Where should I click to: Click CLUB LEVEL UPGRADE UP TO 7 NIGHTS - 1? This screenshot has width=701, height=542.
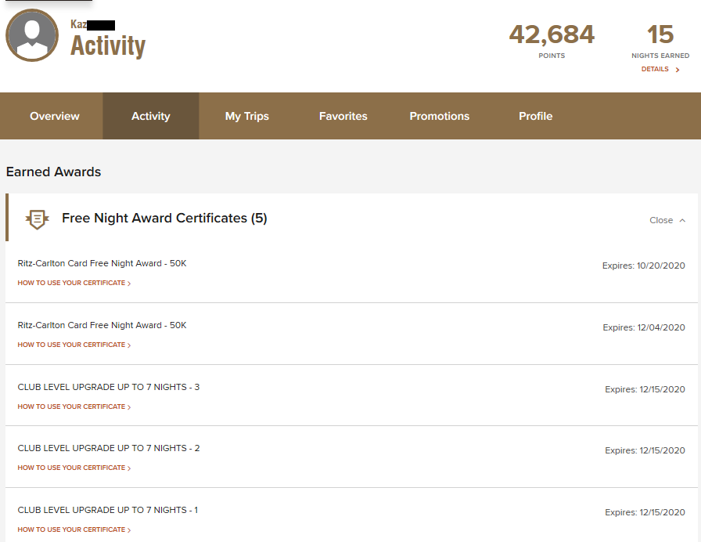(108, 510)
